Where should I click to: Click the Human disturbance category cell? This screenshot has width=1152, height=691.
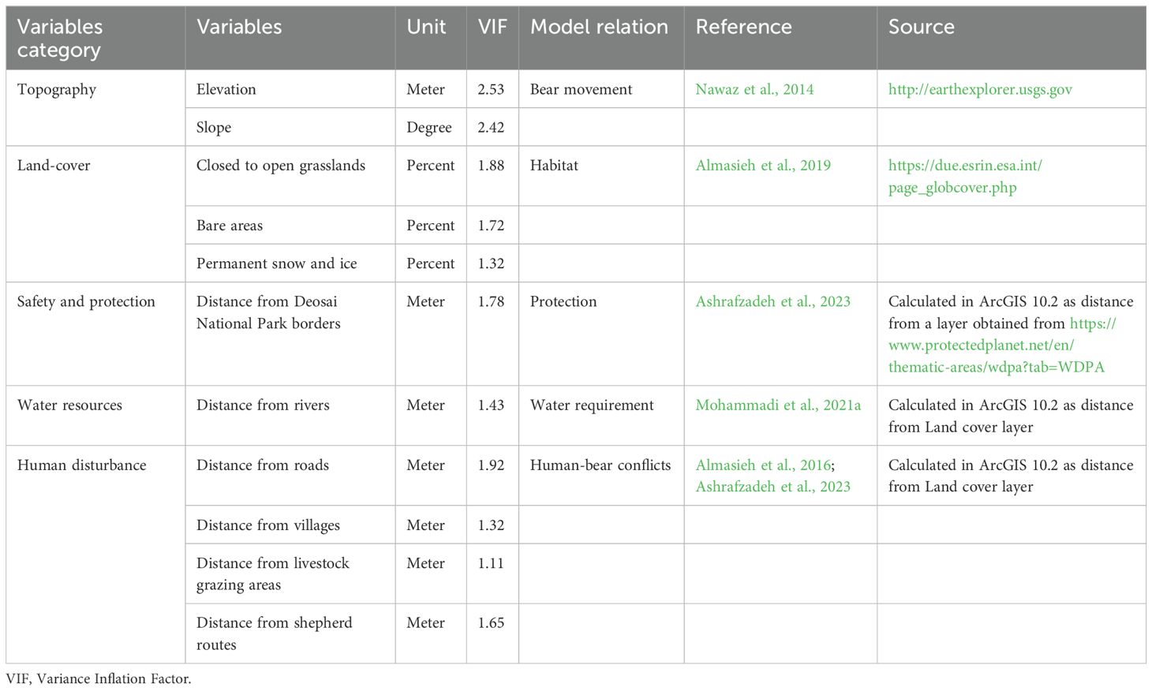click(82, 465)
